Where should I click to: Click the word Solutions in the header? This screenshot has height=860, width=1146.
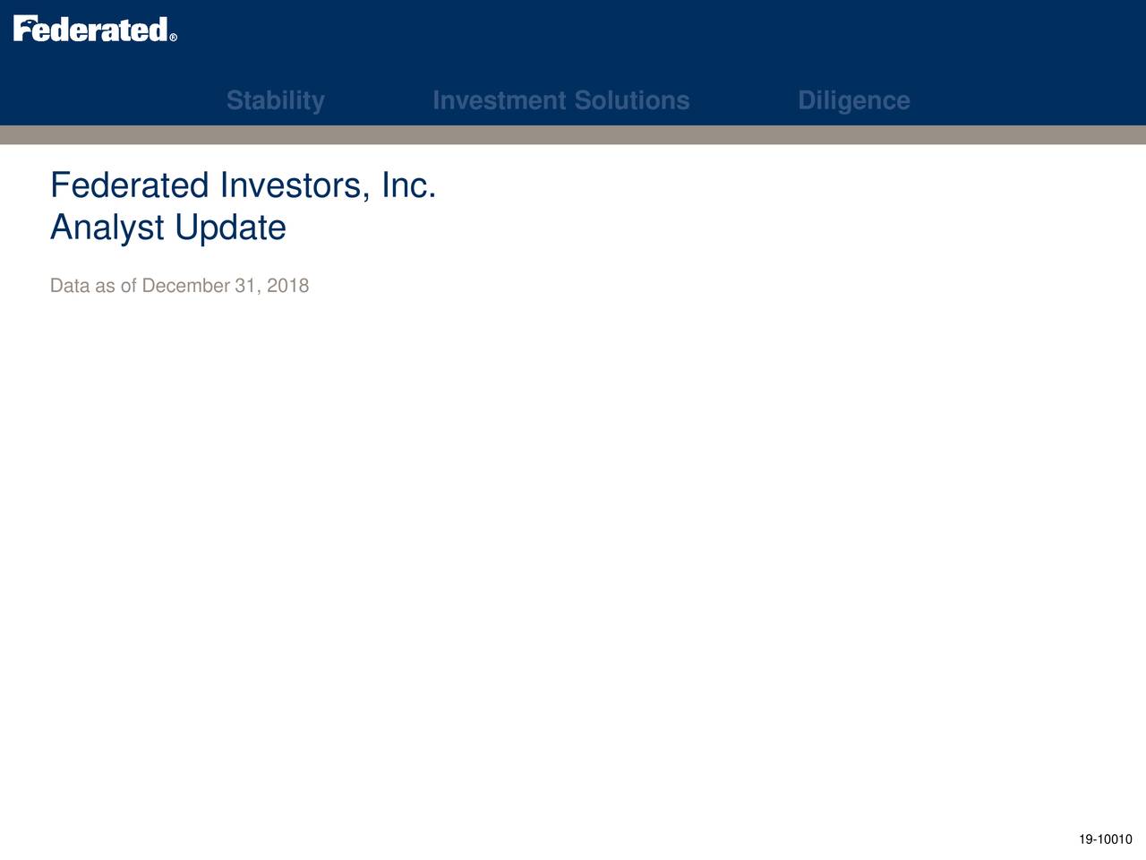632,100
